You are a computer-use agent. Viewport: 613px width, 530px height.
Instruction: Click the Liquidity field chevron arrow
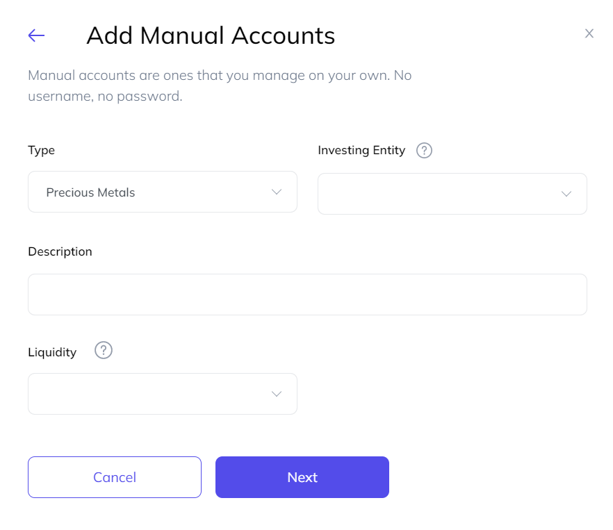[277, 394]
